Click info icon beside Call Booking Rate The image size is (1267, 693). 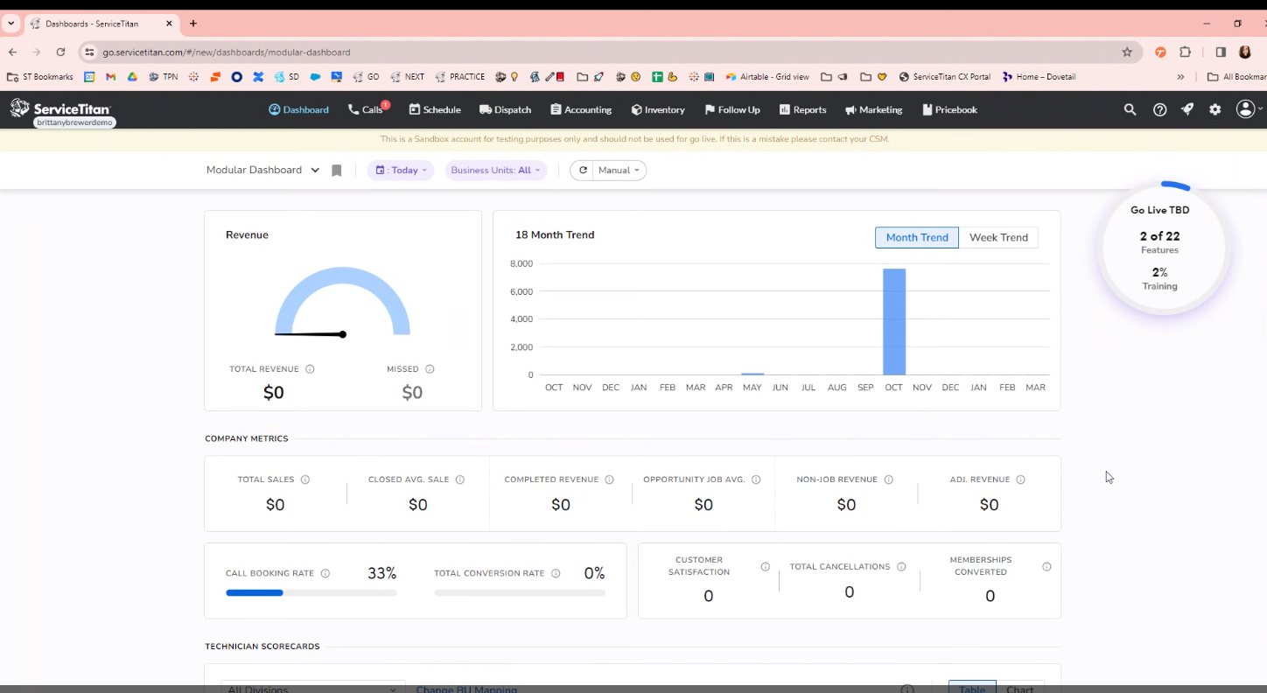tap(325, 574)
